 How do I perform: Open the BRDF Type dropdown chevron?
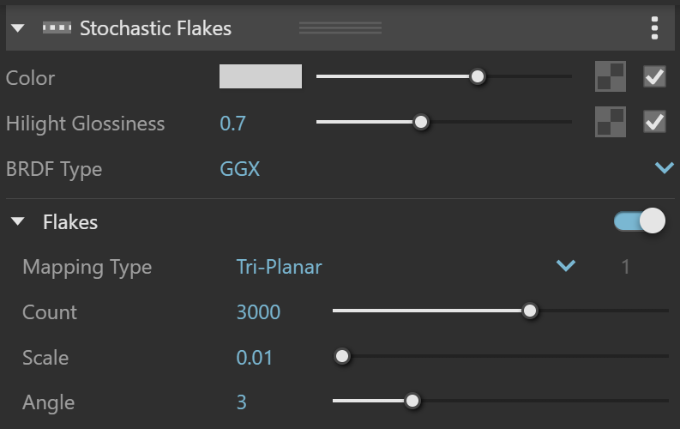pyautogui.click(x=664, y=168)
